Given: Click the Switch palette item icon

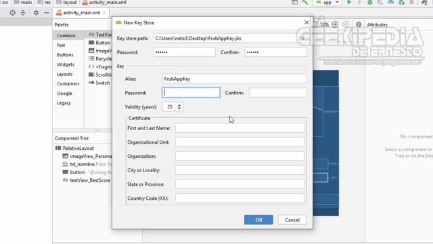Looking at the screenshot, I should [x=91, y=83].
